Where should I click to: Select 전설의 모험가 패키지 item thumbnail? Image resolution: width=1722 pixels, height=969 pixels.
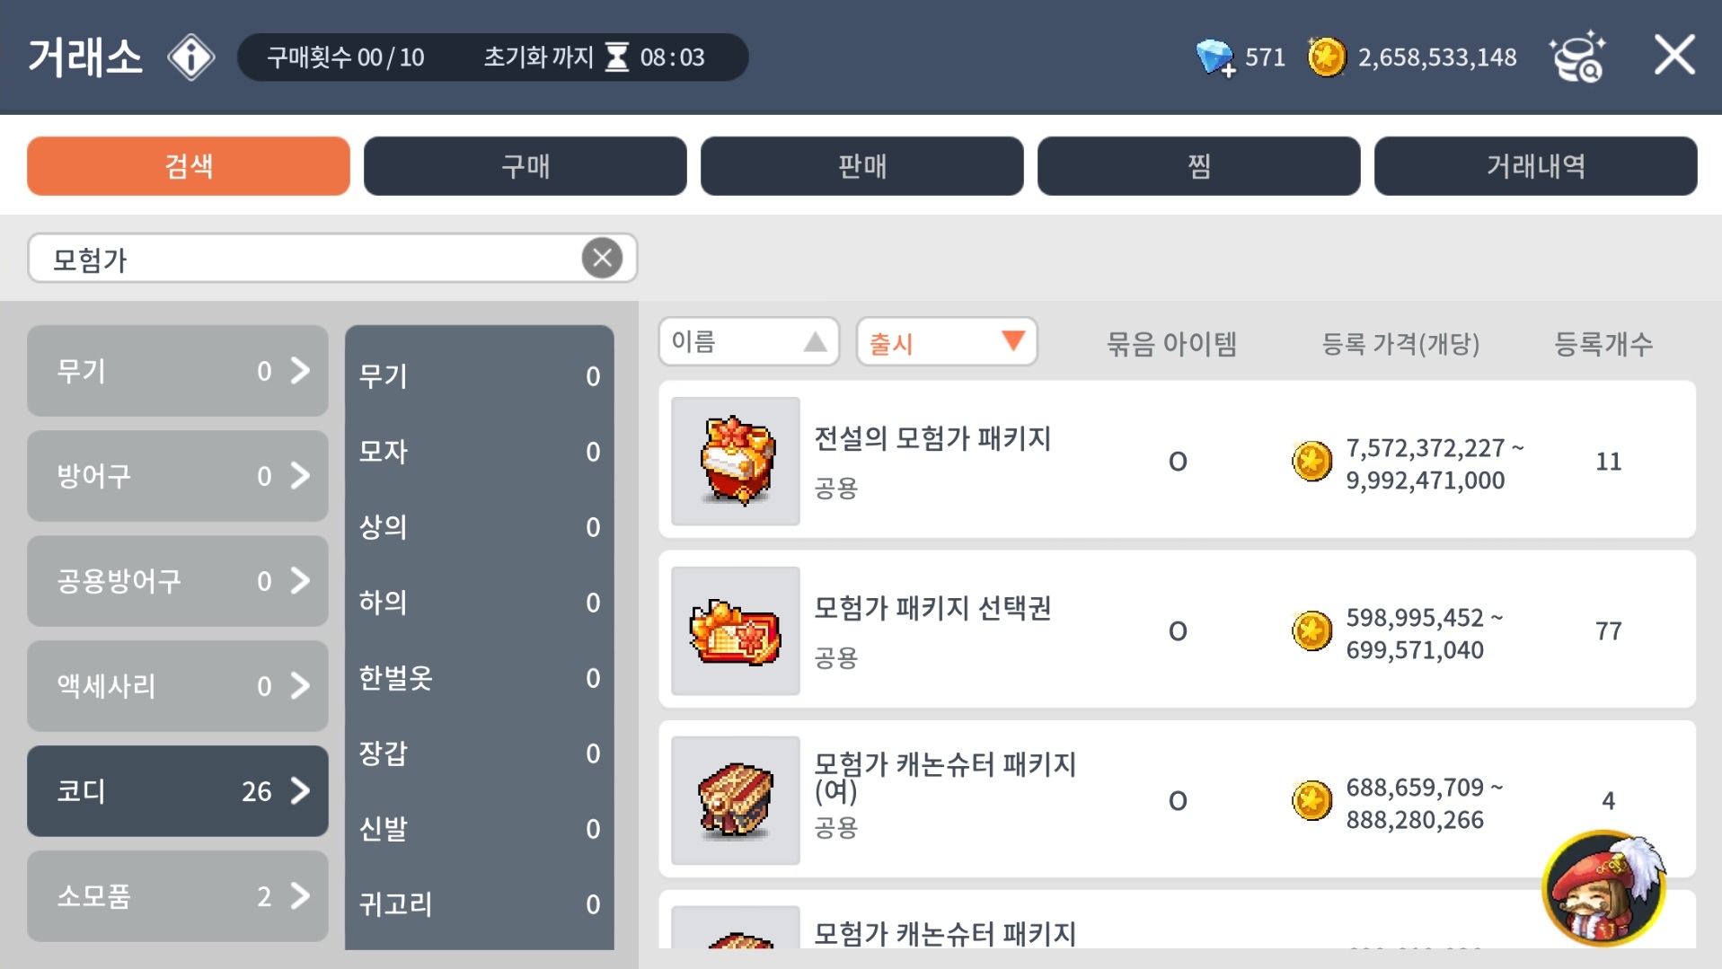(x=736, y=461)
